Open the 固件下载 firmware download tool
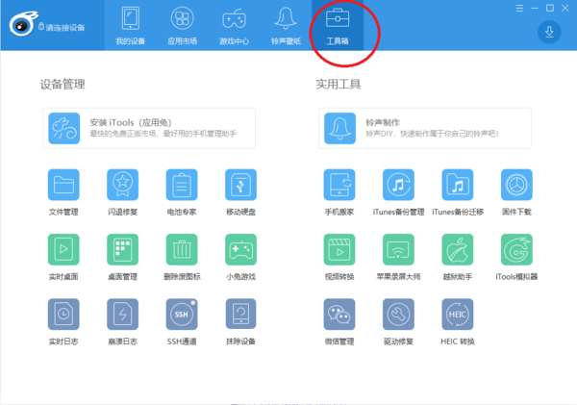 coord(516,185)
